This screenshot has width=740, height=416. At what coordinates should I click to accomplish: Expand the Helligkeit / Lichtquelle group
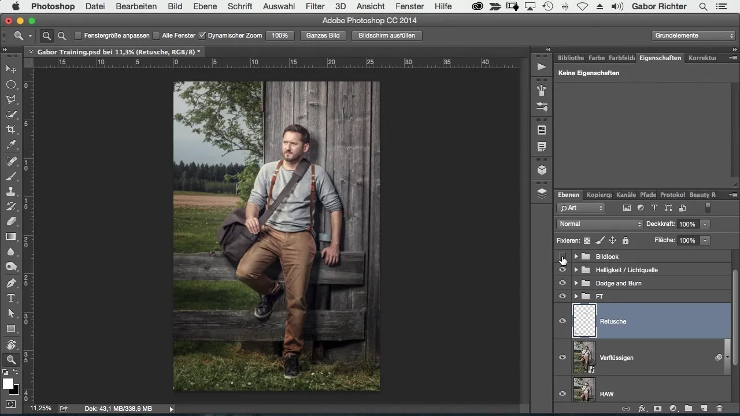click(576, 270)
